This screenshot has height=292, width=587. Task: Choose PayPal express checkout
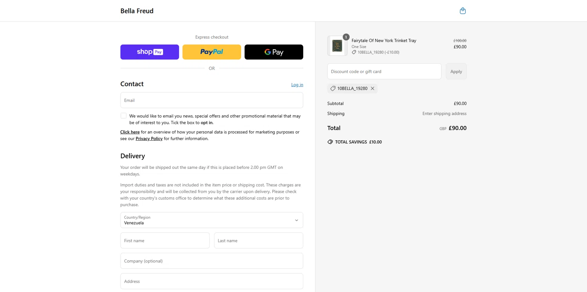point(212,52)
